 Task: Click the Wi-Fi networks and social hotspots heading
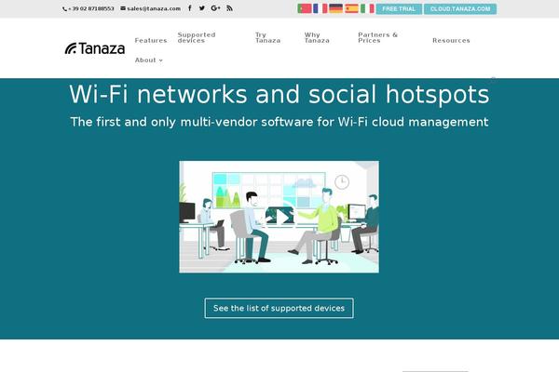(x=279, y=95)
